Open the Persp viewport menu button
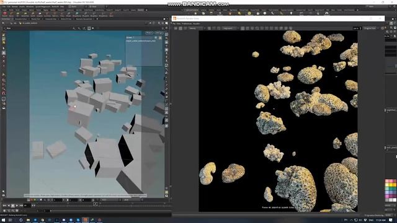The image size is (397, 223). pos(149,33)
